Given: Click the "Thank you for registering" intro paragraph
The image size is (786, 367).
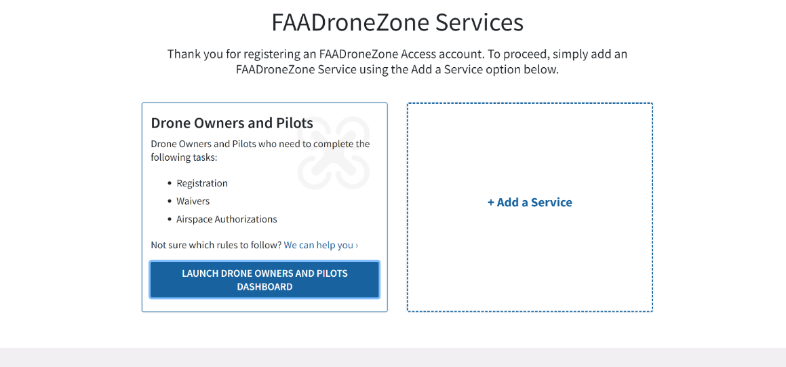Looking at the screenshot, I should [x=397, y=61].
